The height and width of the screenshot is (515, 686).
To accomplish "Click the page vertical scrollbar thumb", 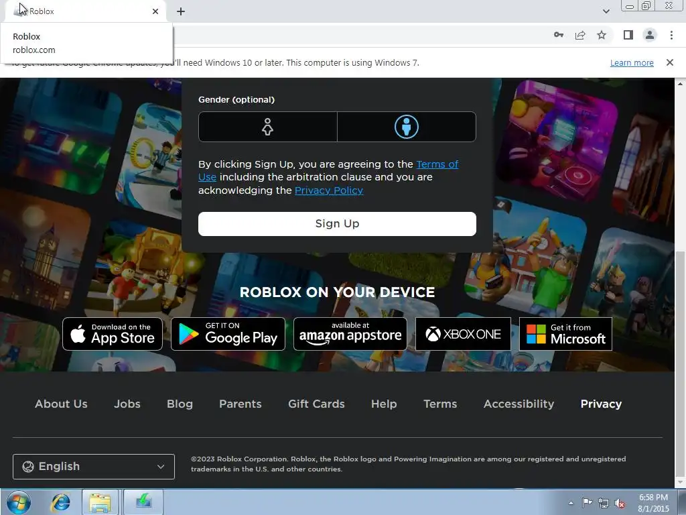I will pyautogui.click(x=680, y=363).
